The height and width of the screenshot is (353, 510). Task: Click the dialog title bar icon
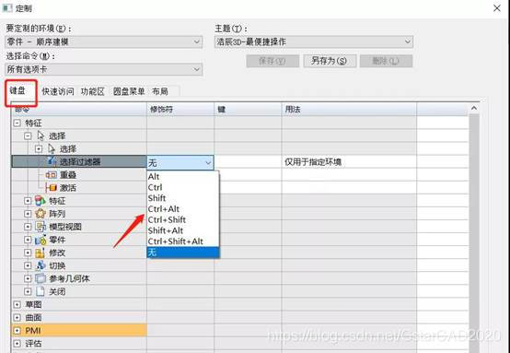tap(7, 7)
